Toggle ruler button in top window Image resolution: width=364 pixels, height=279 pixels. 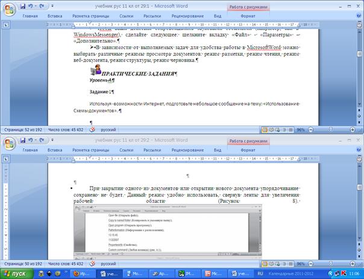point(359,25)
